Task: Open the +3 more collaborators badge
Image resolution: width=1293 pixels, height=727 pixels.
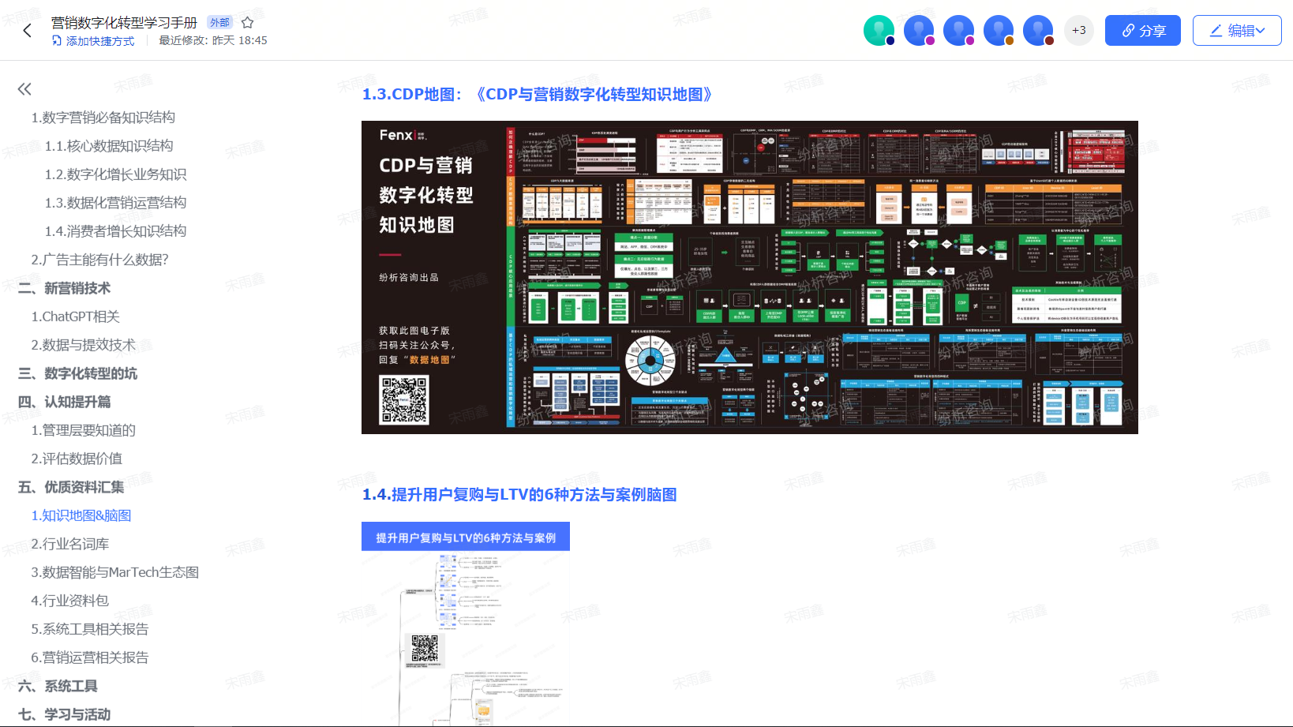Action: click(x=1078, y=31)
